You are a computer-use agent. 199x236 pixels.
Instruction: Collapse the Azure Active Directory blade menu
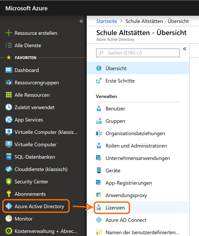[185, 49]
